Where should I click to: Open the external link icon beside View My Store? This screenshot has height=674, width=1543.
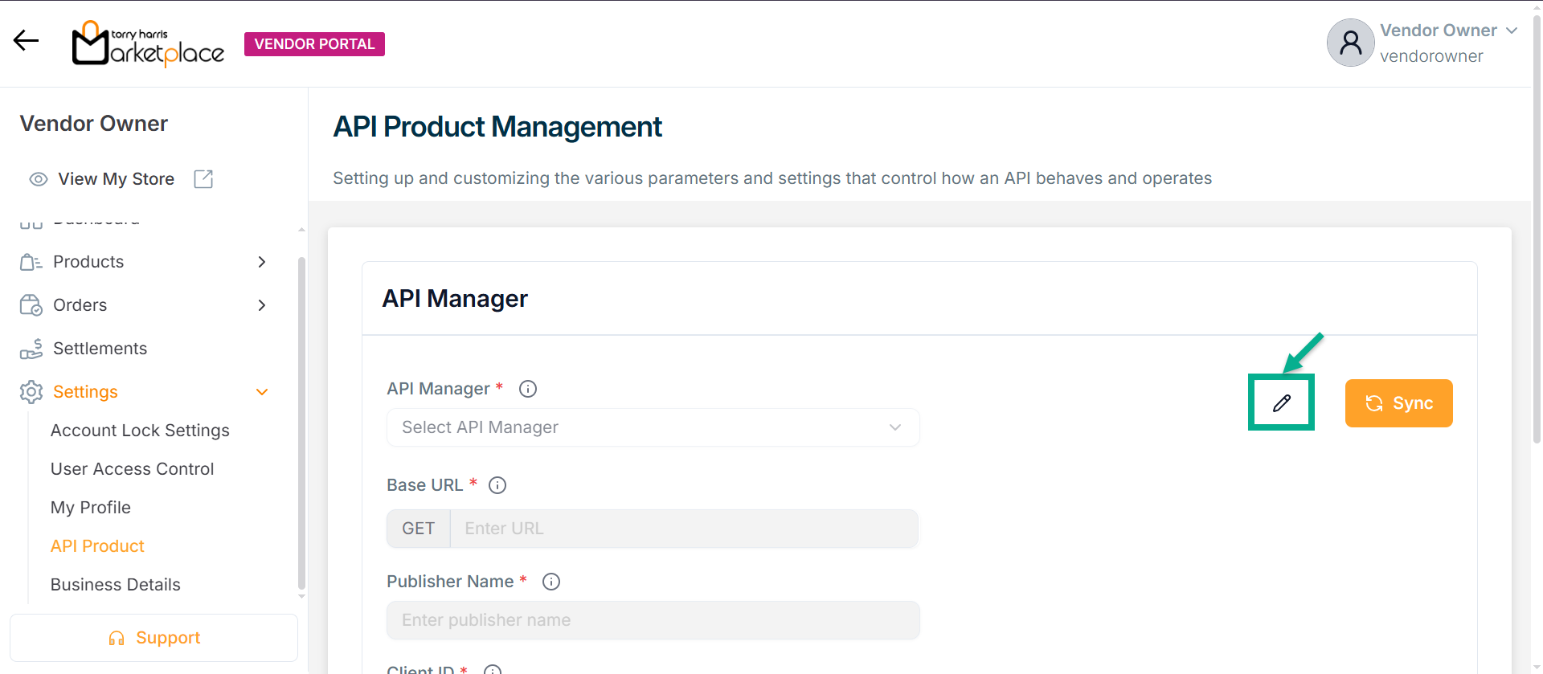(x=203, y=179)
